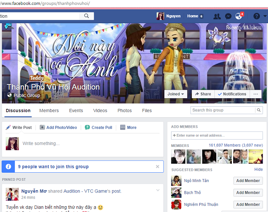The image size is (268, 212).
Task: Switch to the Discussion tab
Action: coord(18,111)
